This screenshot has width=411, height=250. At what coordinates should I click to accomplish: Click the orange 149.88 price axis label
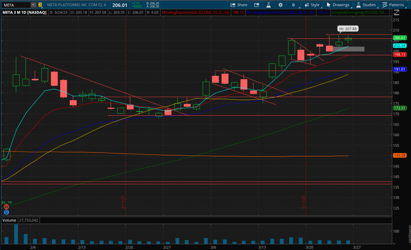point(399,155)
